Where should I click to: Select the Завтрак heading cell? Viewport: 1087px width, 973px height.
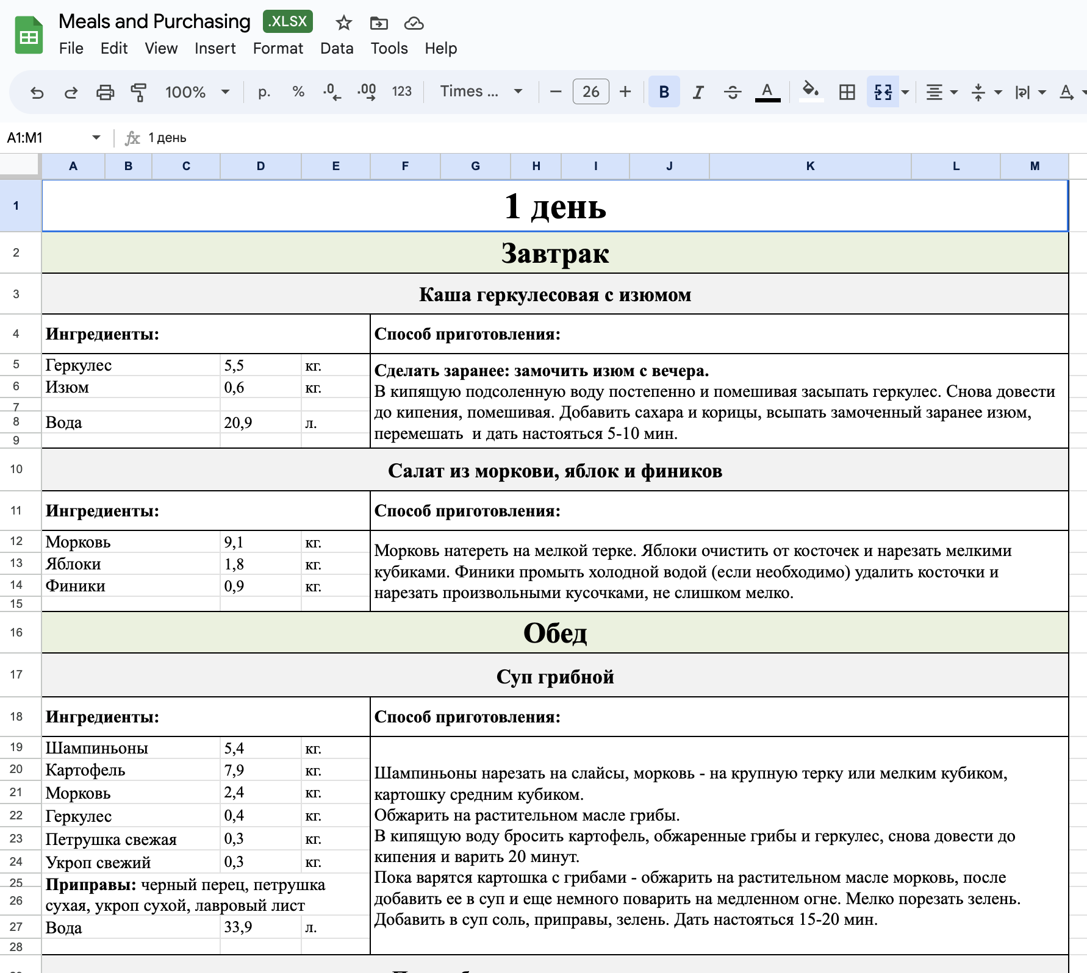[x=555, y=253]
